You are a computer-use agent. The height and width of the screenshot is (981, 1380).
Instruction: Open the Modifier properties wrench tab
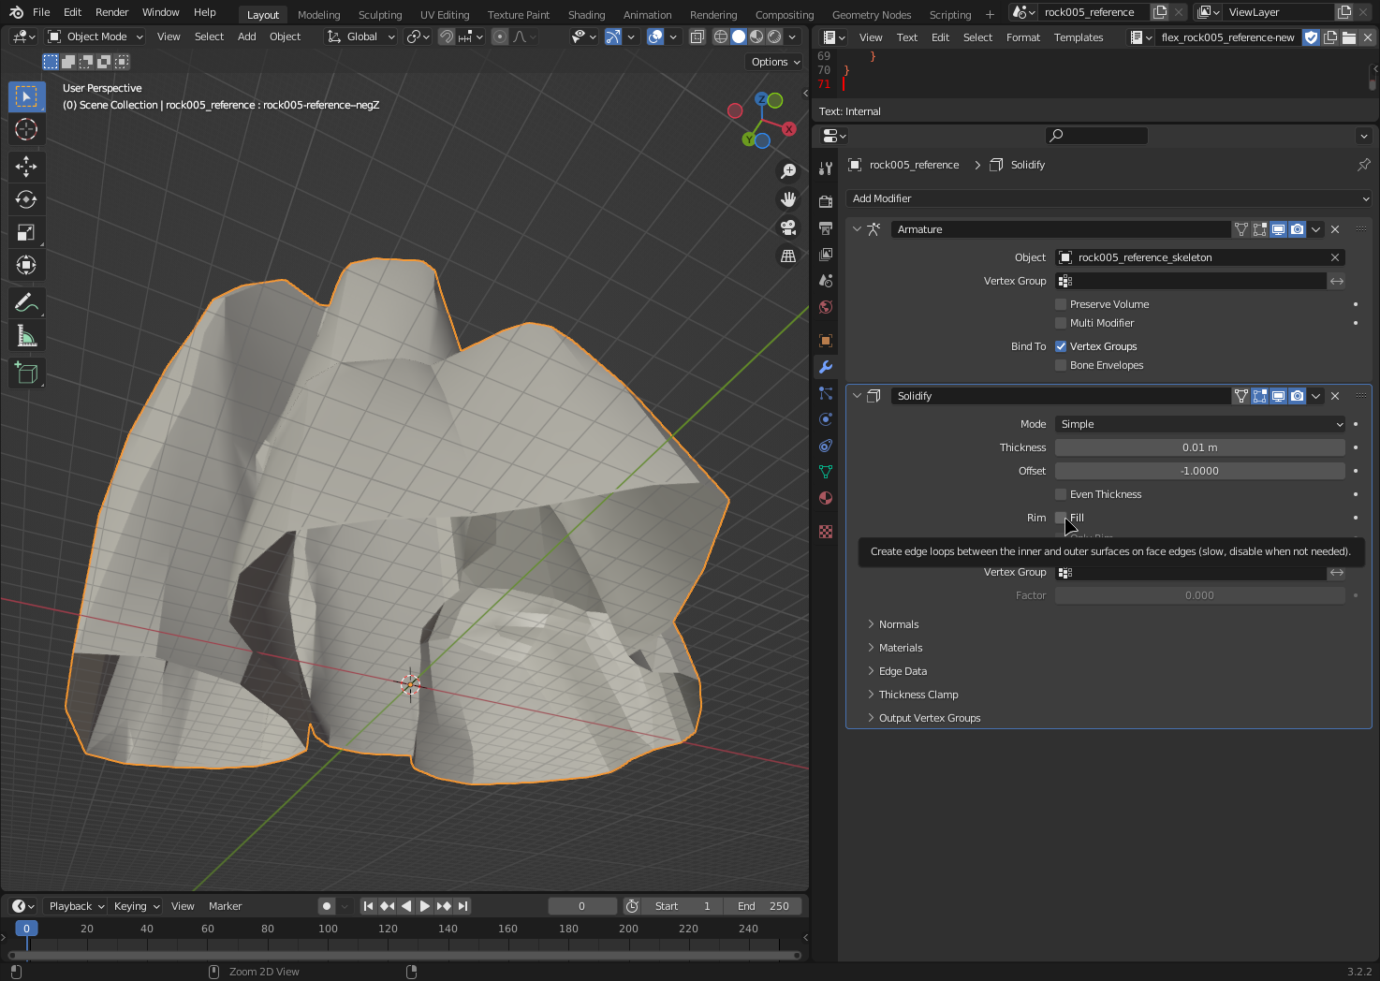tap(826, 367)
